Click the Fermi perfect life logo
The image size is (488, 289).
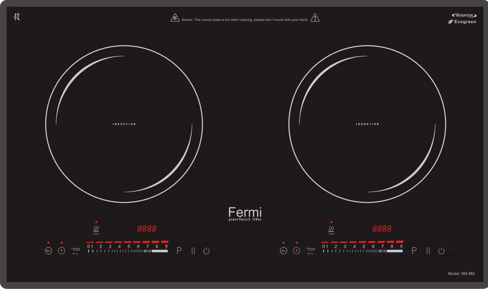245,214
